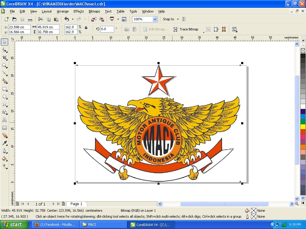Click the Options icon on standard bar
This screenshot has height=229, width=306.
[184, 19]
